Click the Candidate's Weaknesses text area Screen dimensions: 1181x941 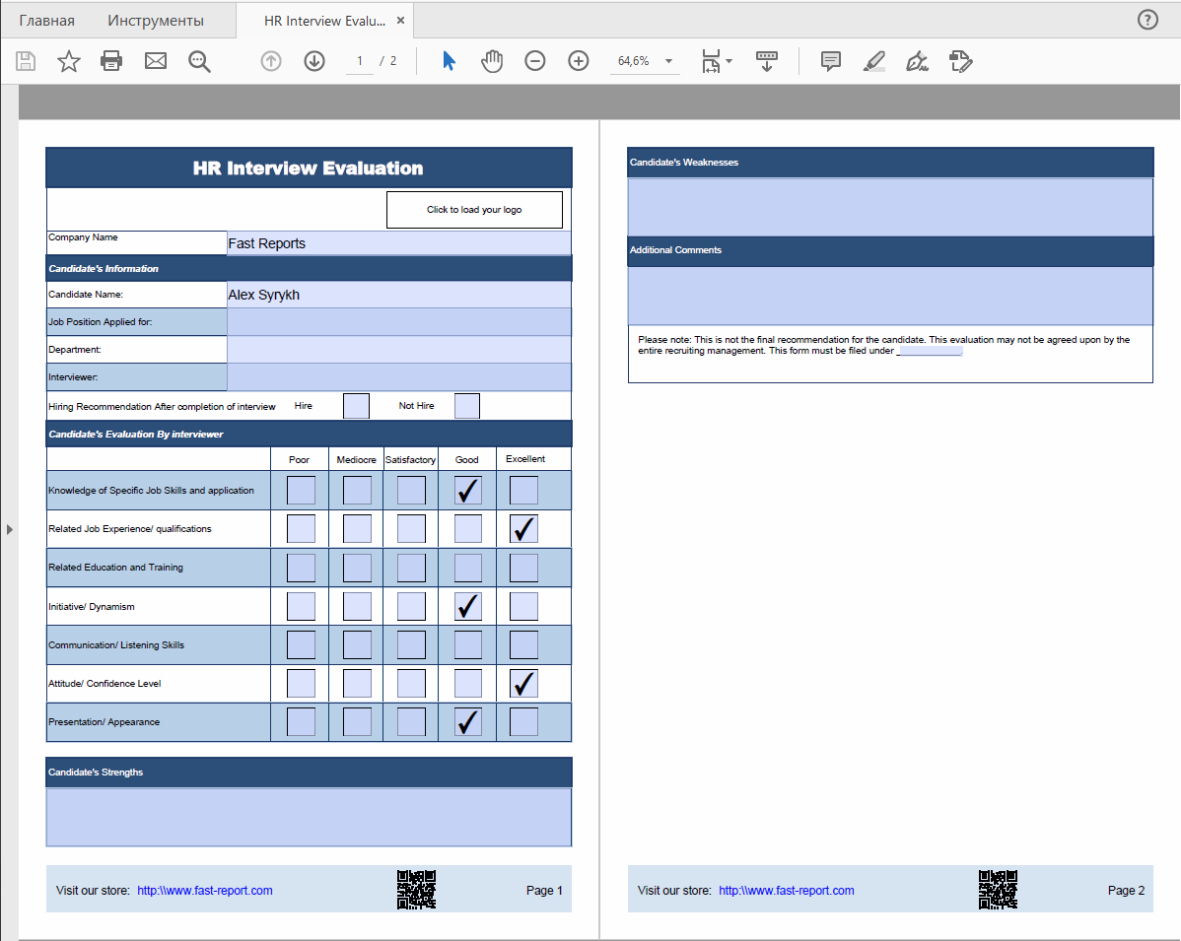(890, 207)
